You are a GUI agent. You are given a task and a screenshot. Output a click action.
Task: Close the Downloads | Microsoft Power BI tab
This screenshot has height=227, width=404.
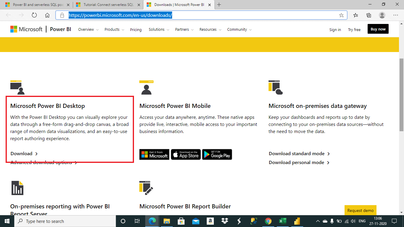pos(210,5)
